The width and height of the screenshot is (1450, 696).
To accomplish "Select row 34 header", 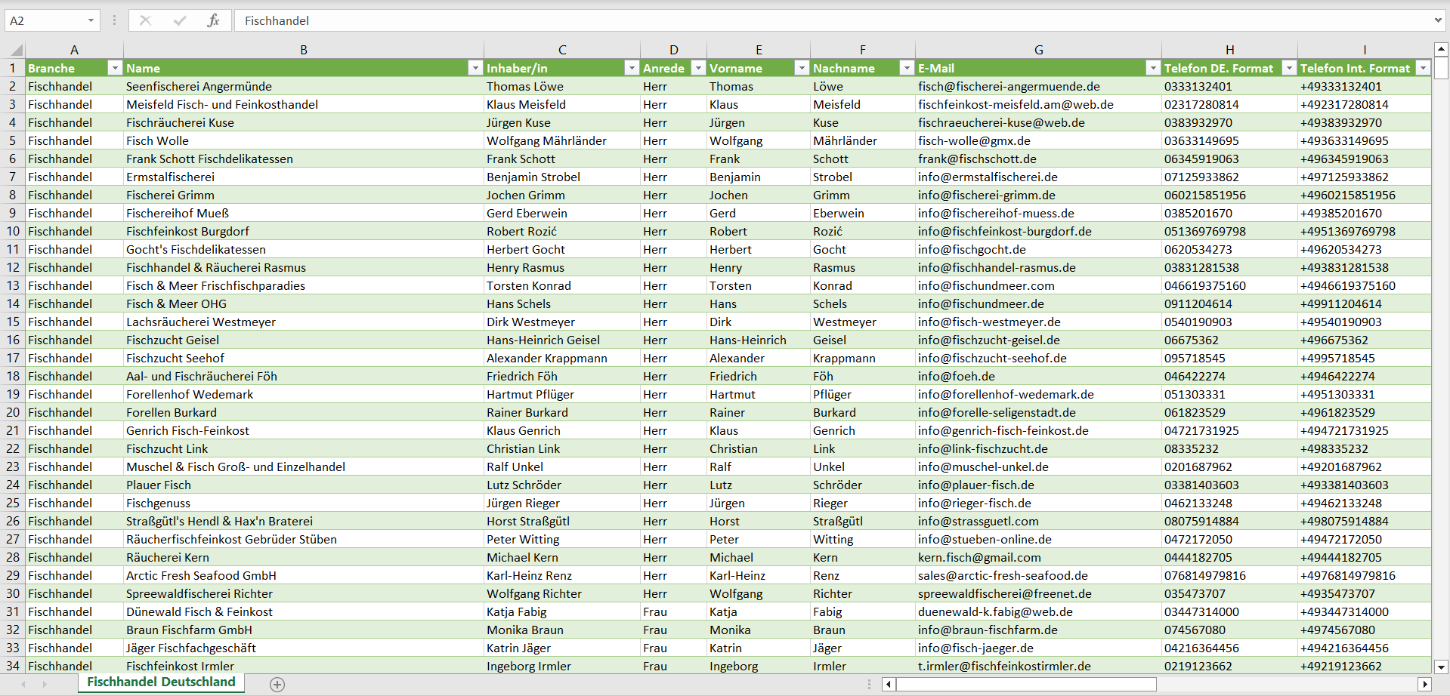I will [x=13, y=666].
